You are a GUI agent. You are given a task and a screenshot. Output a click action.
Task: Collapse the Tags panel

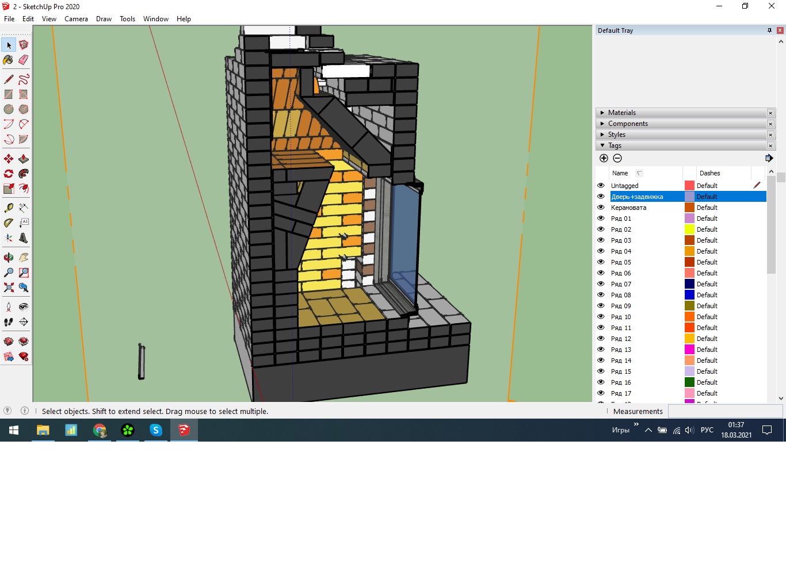615,145
